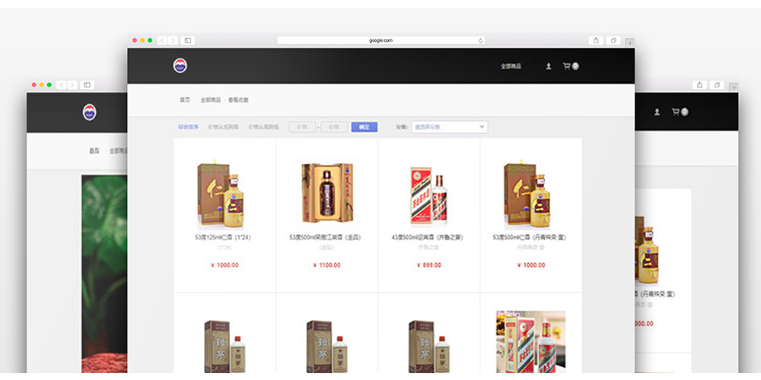
Task: Click 首页 breadcrumb in the left window
Action: [94, 150]
